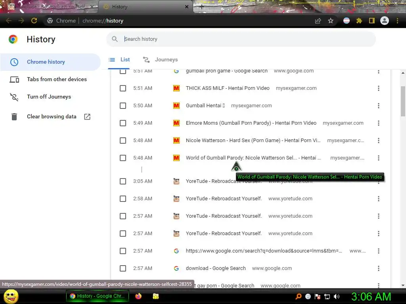Click the external-link icon beside Clear browsing data

pyautogui.click(x=87, y=117)
